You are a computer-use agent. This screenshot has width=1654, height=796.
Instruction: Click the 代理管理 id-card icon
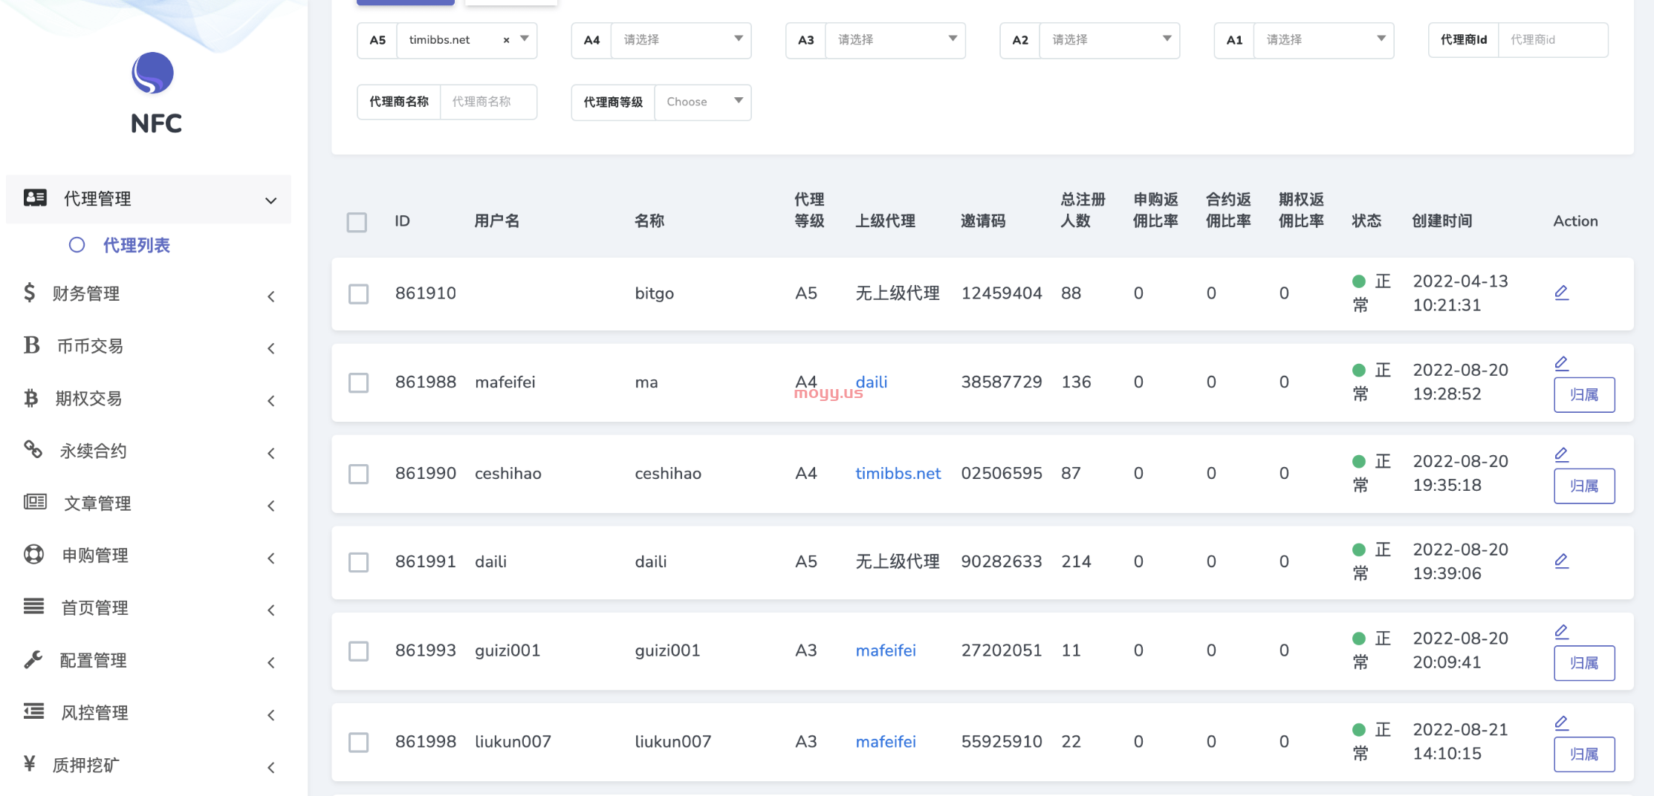click(x=35, y=198)
